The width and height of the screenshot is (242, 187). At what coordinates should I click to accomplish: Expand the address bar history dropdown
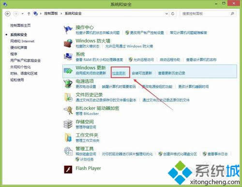[166, 14]
